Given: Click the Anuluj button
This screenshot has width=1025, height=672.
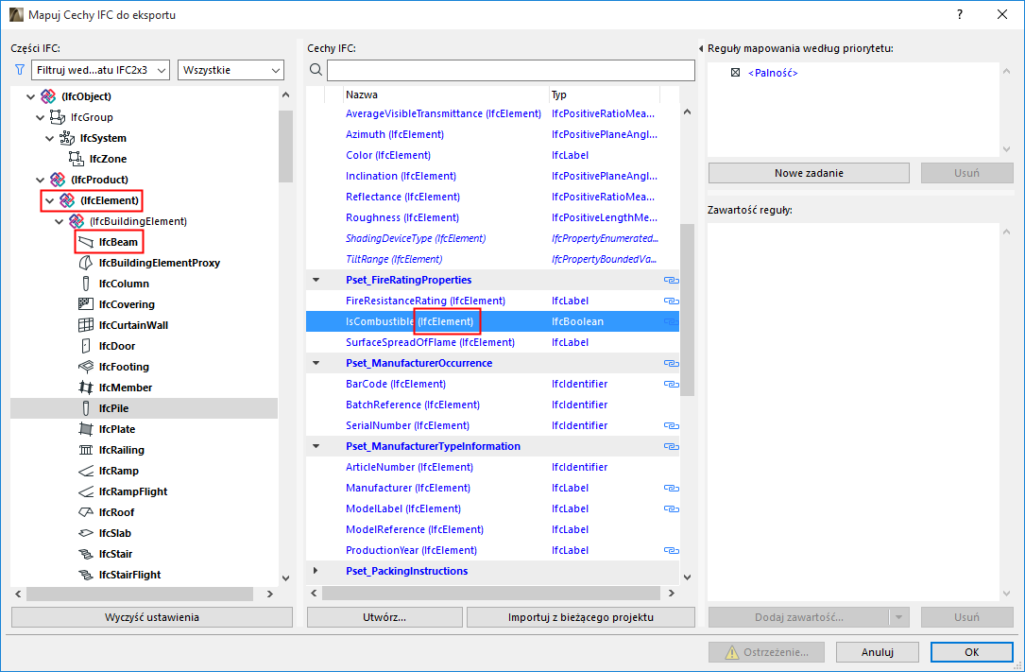Looking at the screenshot, I should (x=877, y=652).
